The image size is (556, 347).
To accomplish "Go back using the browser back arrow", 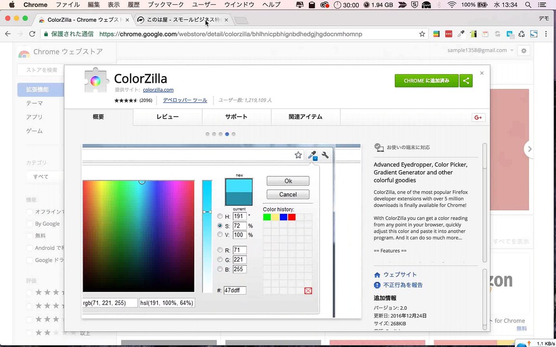I will tap(8, 34).
